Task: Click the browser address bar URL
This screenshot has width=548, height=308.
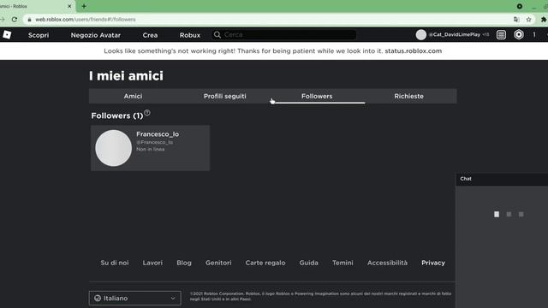Action: [x=86, y=20]
